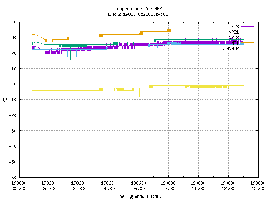This screenshot has width=266, height=200.
Task: Click the x-axis tick label 06:00
Action: coord(49,188)
